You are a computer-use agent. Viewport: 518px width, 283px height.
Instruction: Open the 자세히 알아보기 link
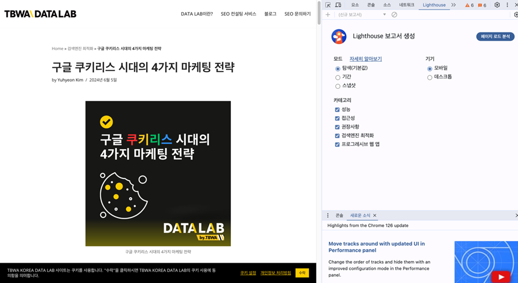(365, 59)
